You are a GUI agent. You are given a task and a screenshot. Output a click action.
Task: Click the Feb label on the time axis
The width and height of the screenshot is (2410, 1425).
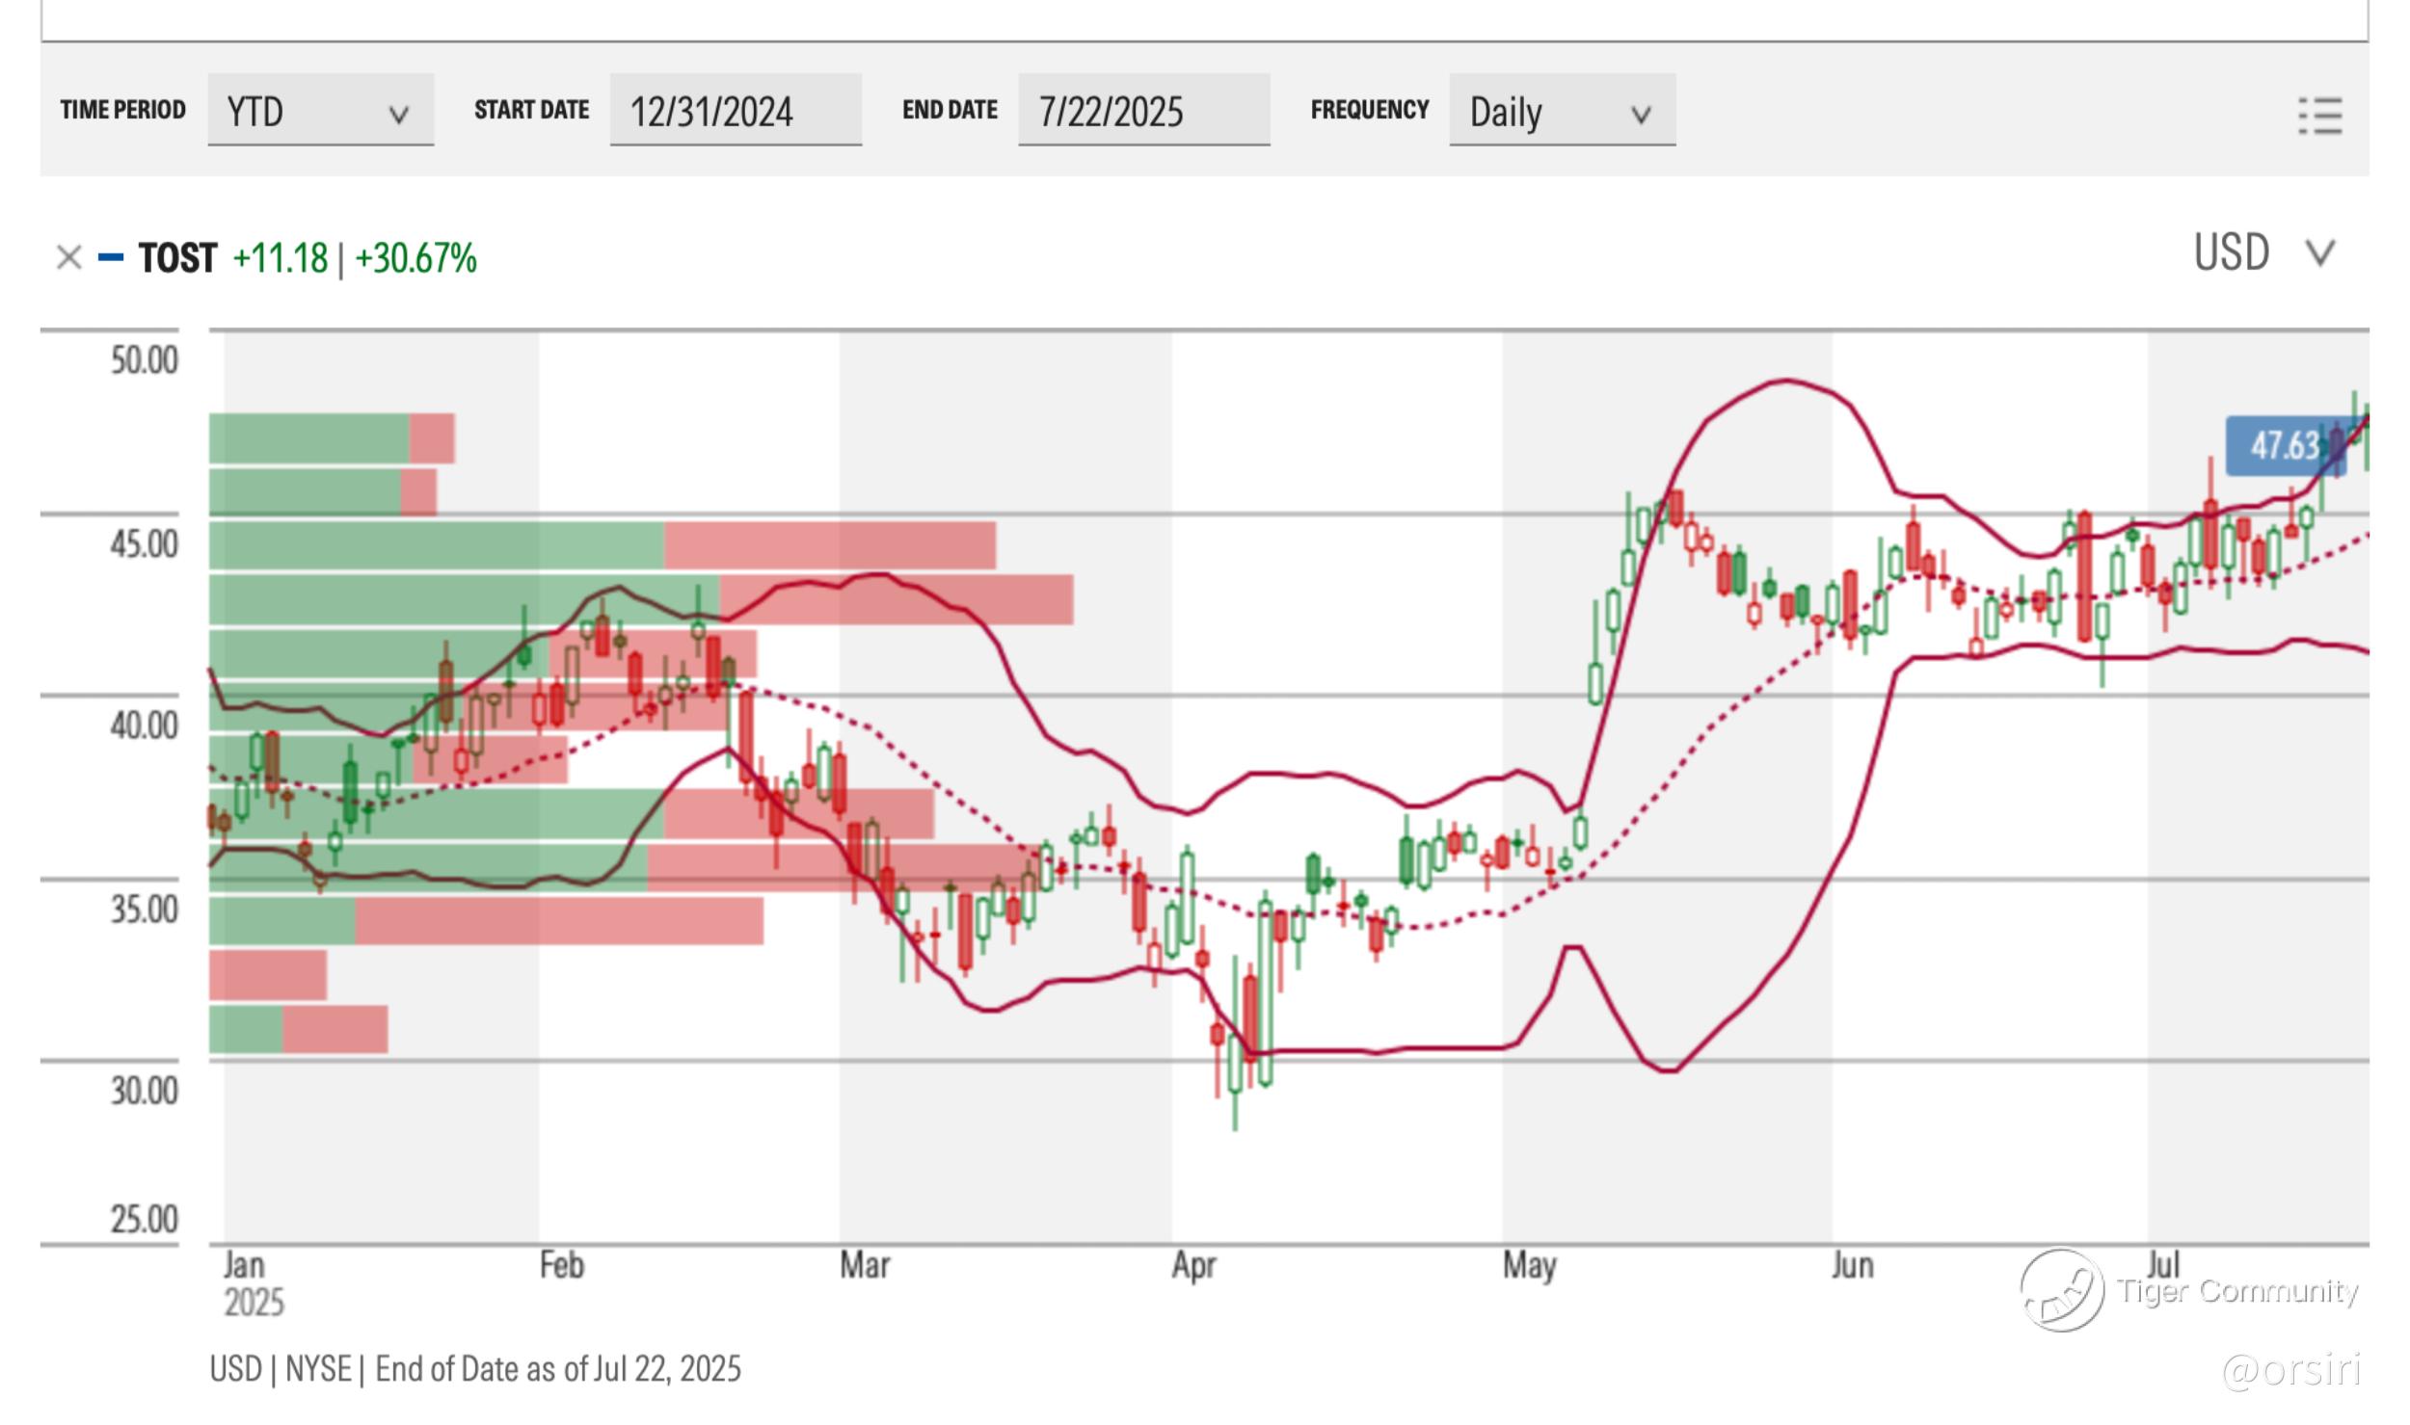pos(561,1266)
